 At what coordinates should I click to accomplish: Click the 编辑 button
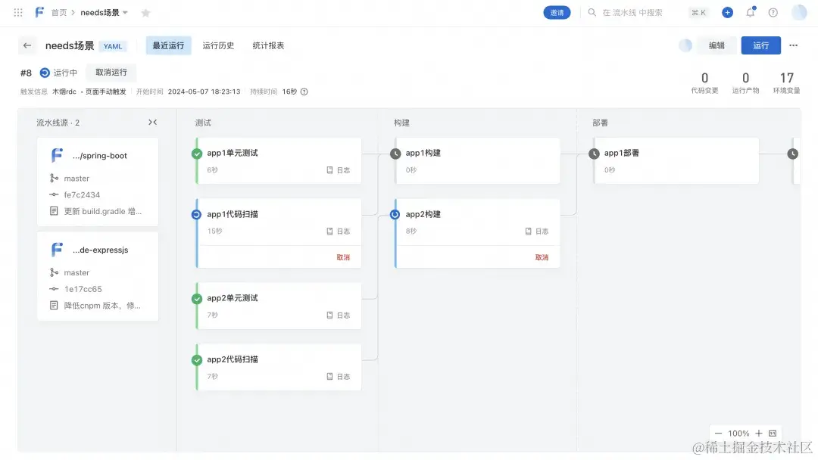[717, 45]
